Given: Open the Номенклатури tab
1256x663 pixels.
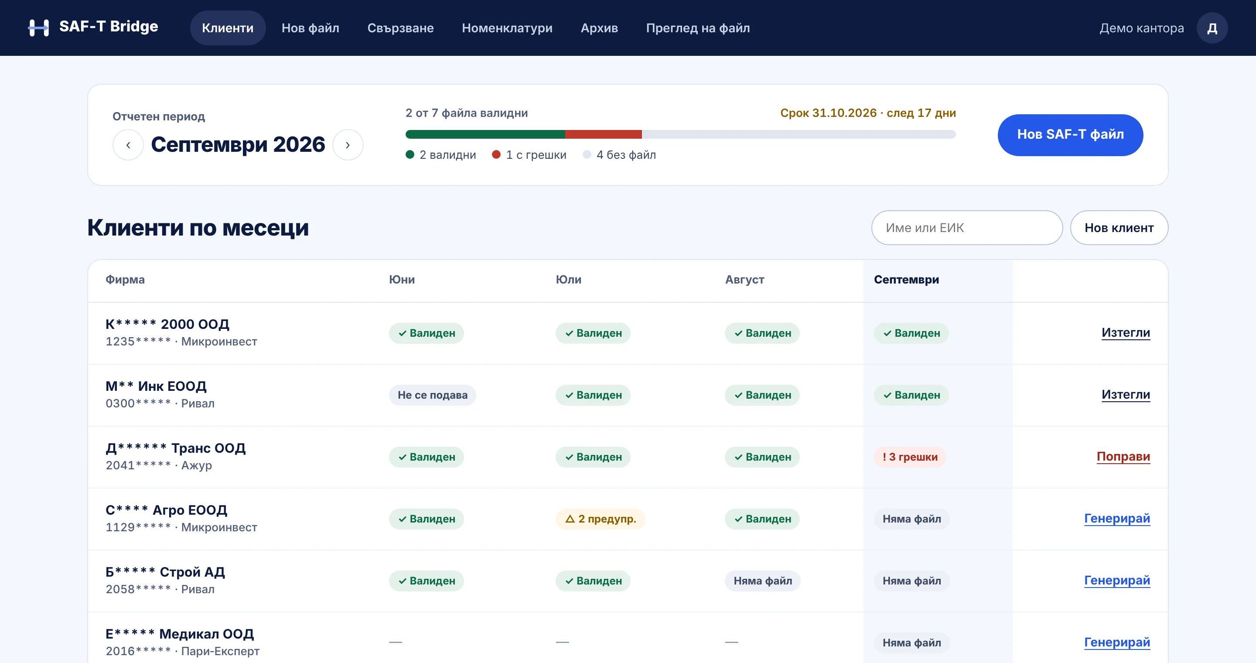Looking at the screenshot, I should (x=507, y=28).
